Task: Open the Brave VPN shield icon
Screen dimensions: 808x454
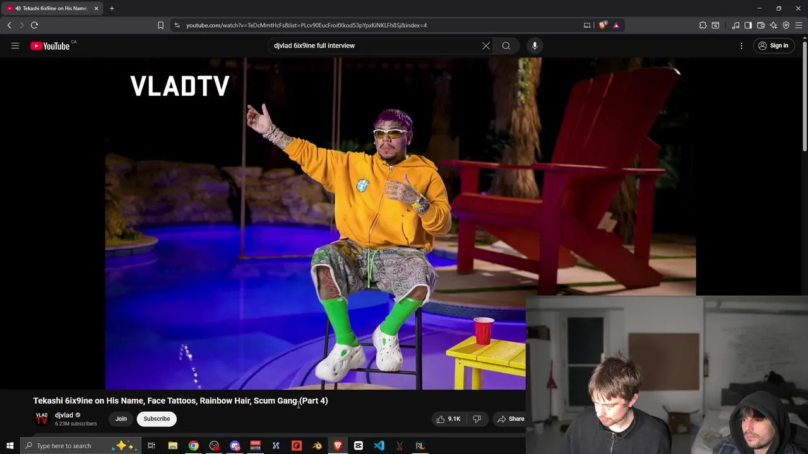Action: coord(786,25)
